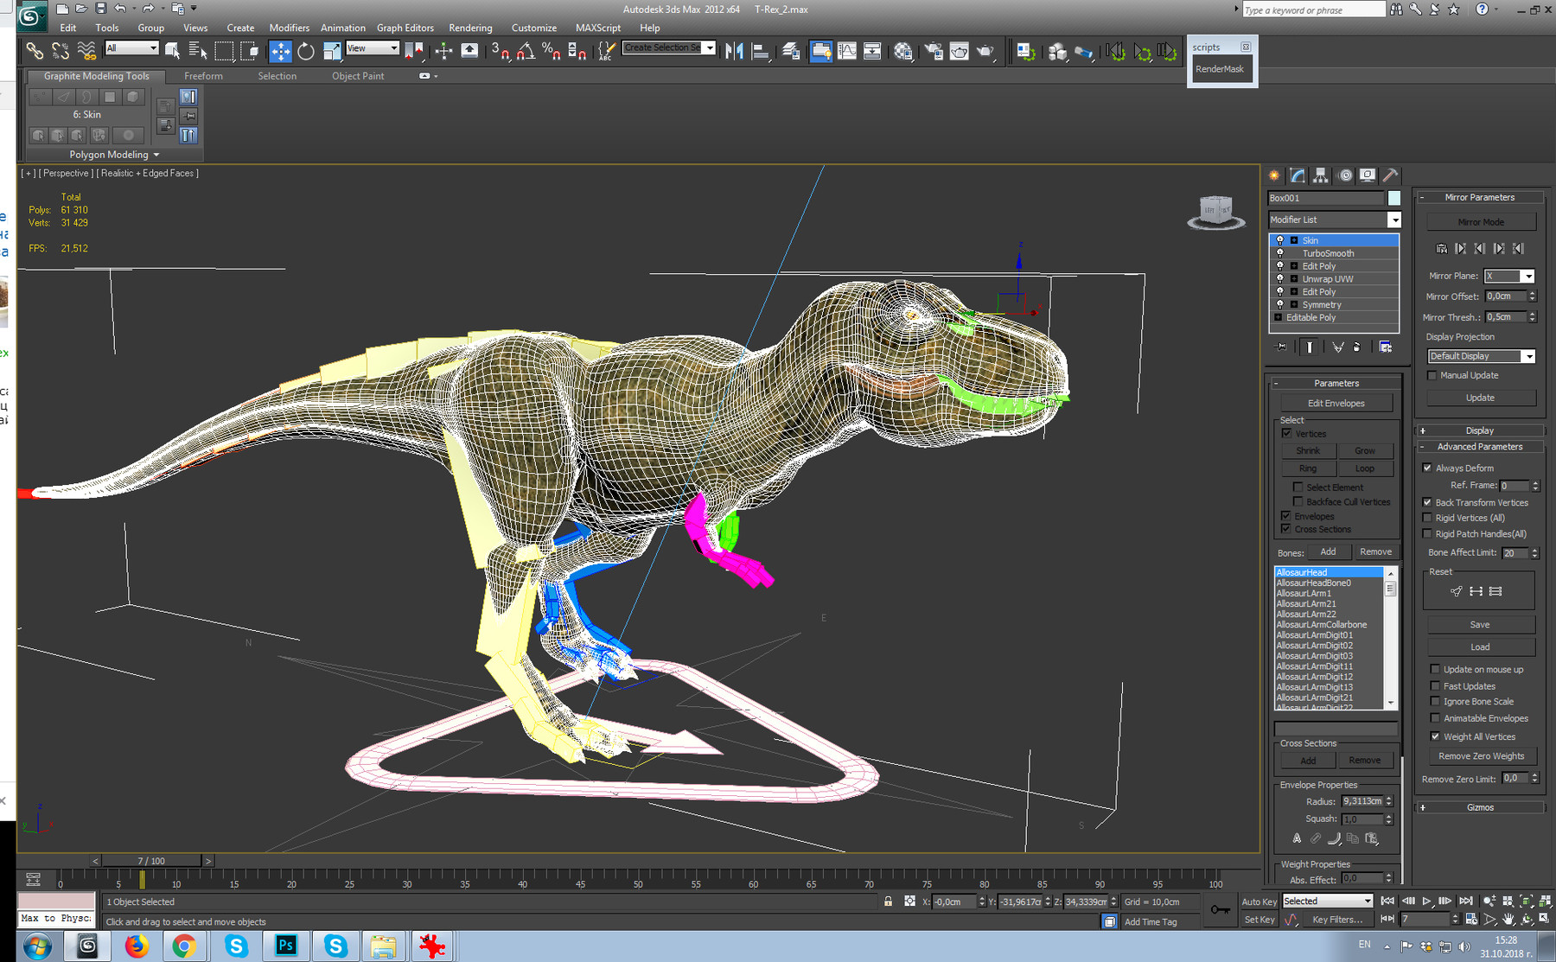This screenshot has width=1556, height=962.
Task: Select the Render Setup teapot icon
Action: coord(935,50)
